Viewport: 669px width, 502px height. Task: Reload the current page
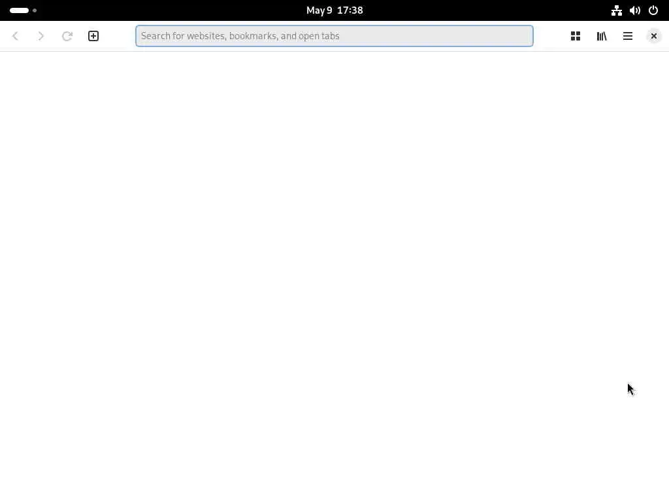point(67,36)
